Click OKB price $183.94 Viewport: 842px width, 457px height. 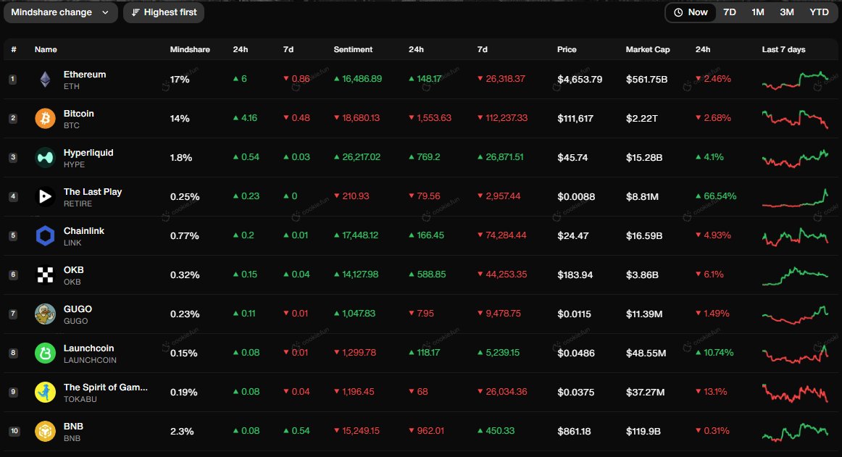click(x=575, y=275)
